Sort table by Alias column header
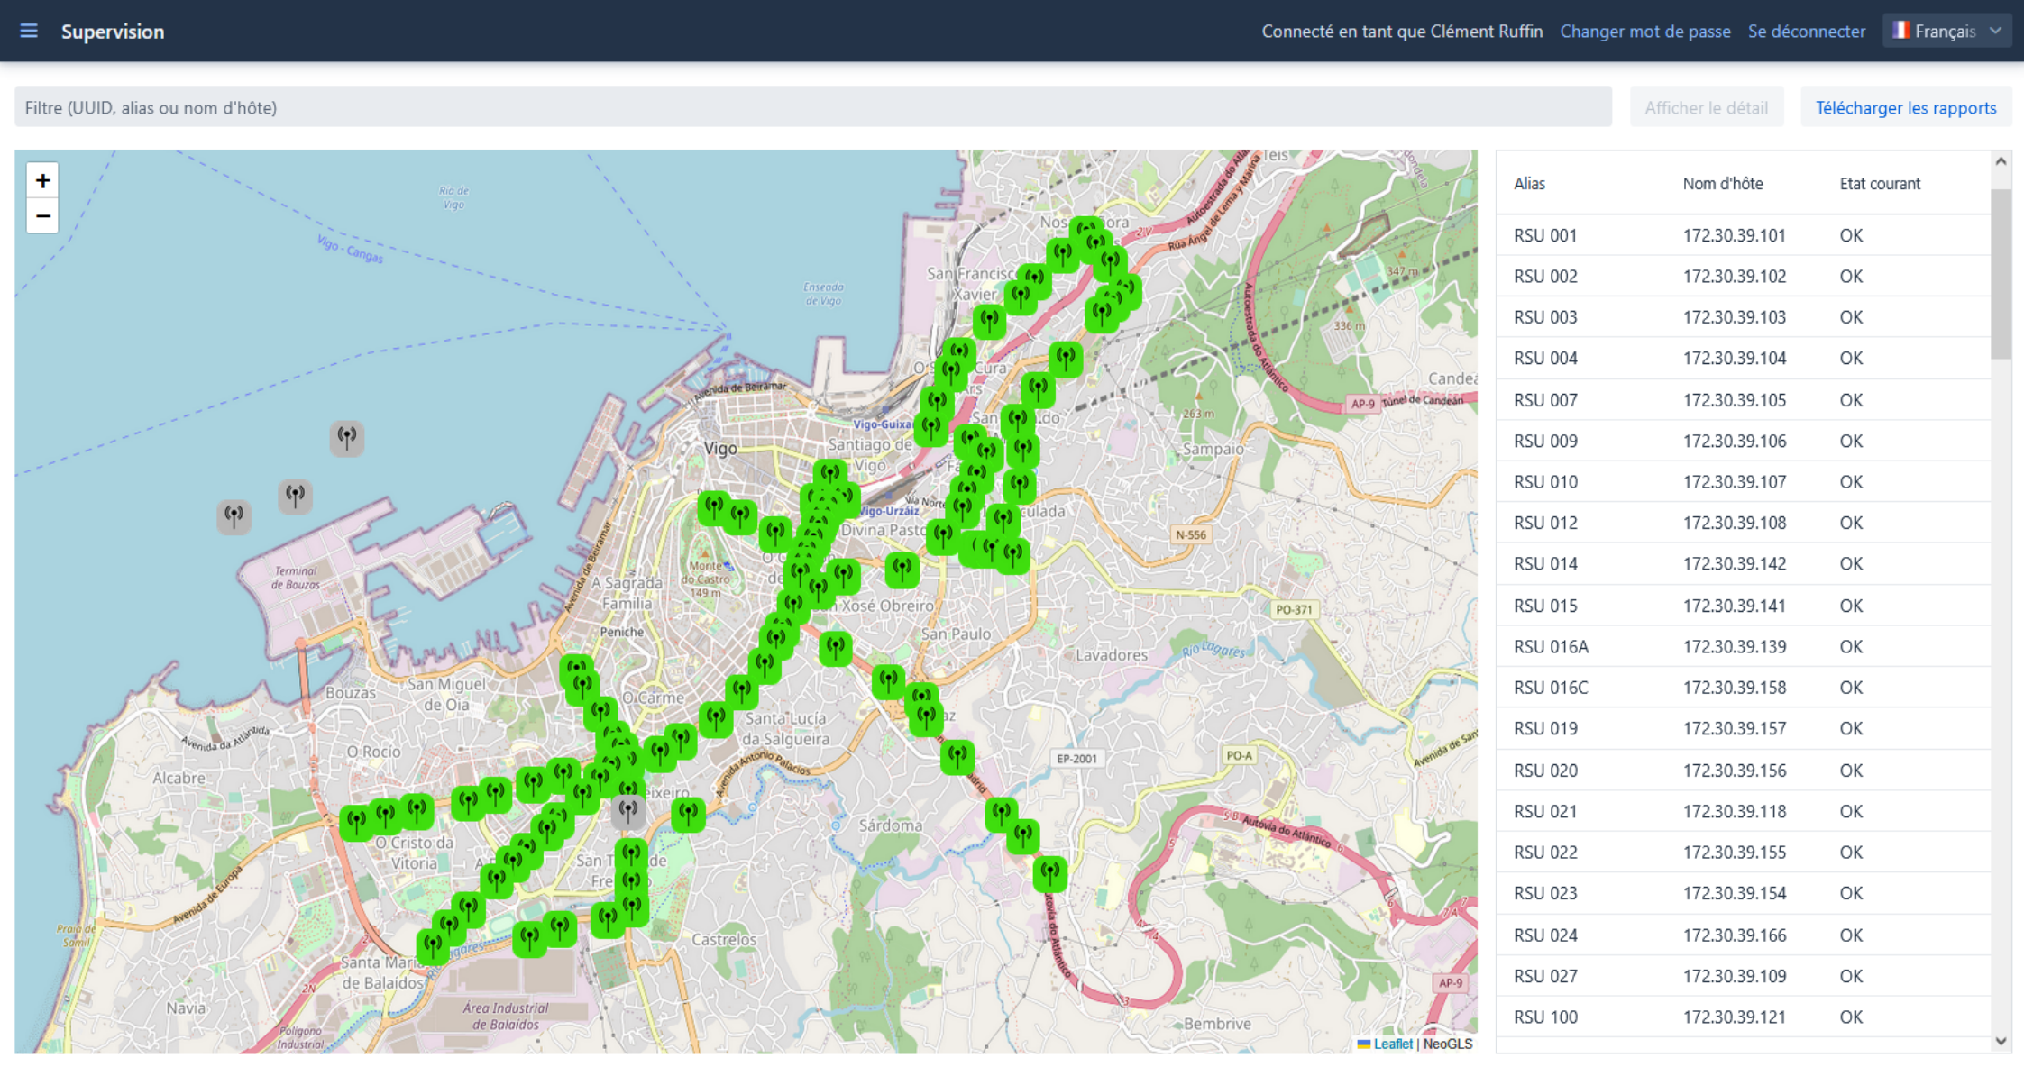 point(1529,183)
